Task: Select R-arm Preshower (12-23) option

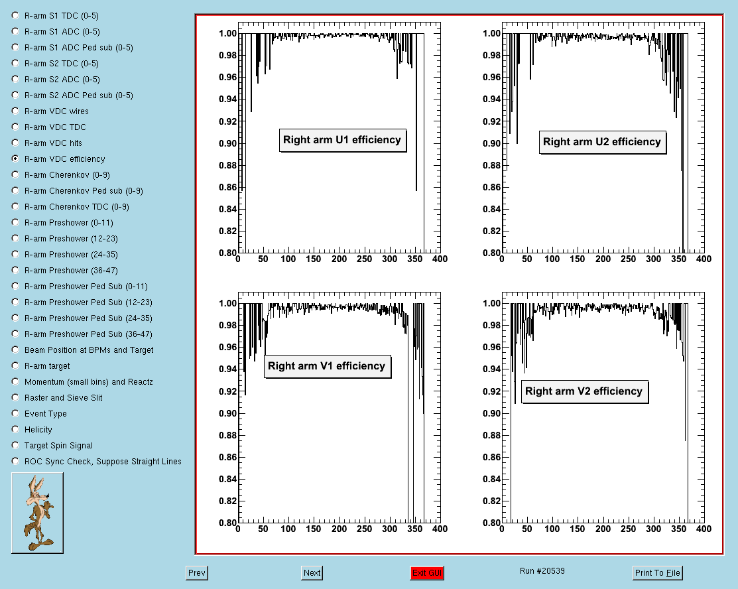Action: [15, 238]
